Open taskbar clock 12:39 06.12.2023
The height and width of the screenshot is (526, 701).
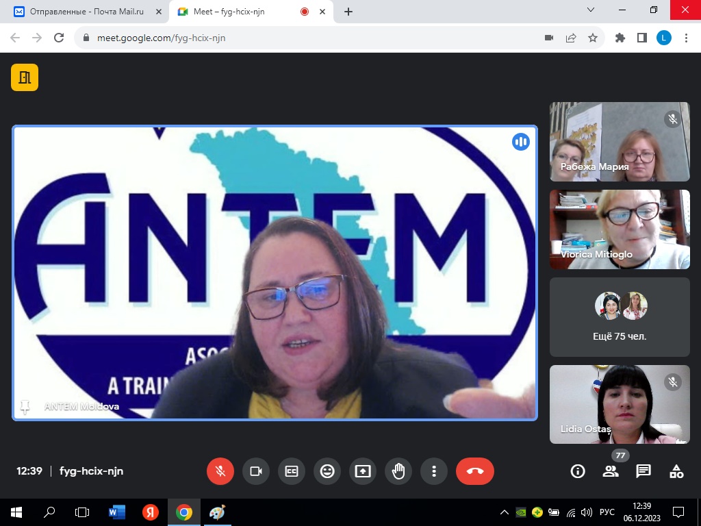[x=642, y=512]
